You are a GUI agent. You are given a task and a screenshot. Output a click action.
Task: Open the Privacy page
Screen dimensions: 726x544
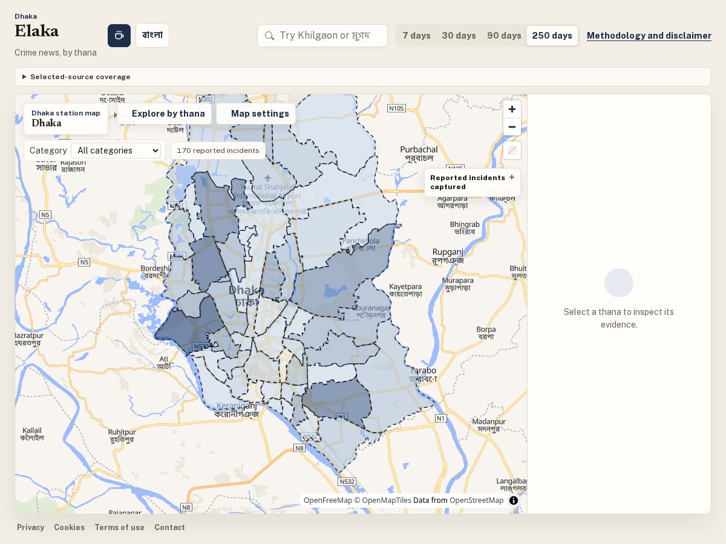pos(31,528)
